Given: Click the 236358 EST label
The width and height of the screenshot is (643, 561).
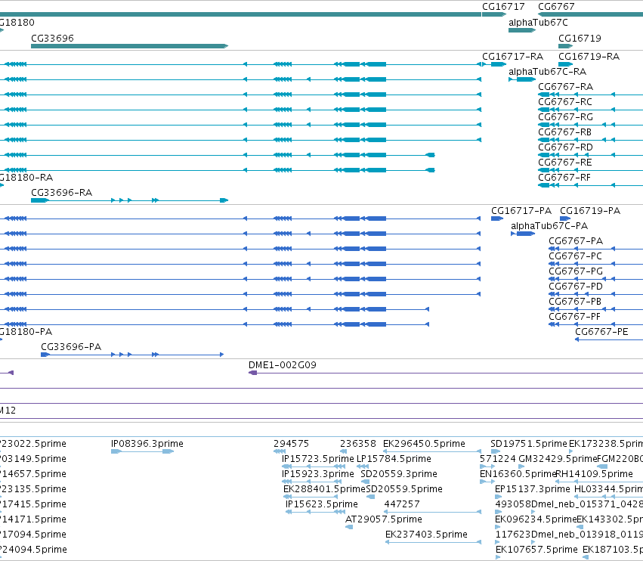Looking at the screenshot, I should pyautogui.click(x=358, y=444).
